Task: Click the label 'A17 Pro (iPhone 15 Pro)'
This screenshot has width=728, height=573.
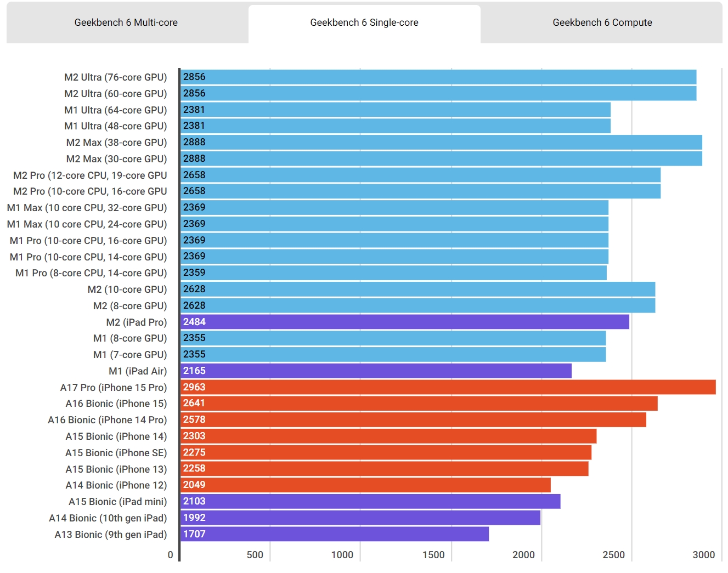Action: click(x=114, y=388)
